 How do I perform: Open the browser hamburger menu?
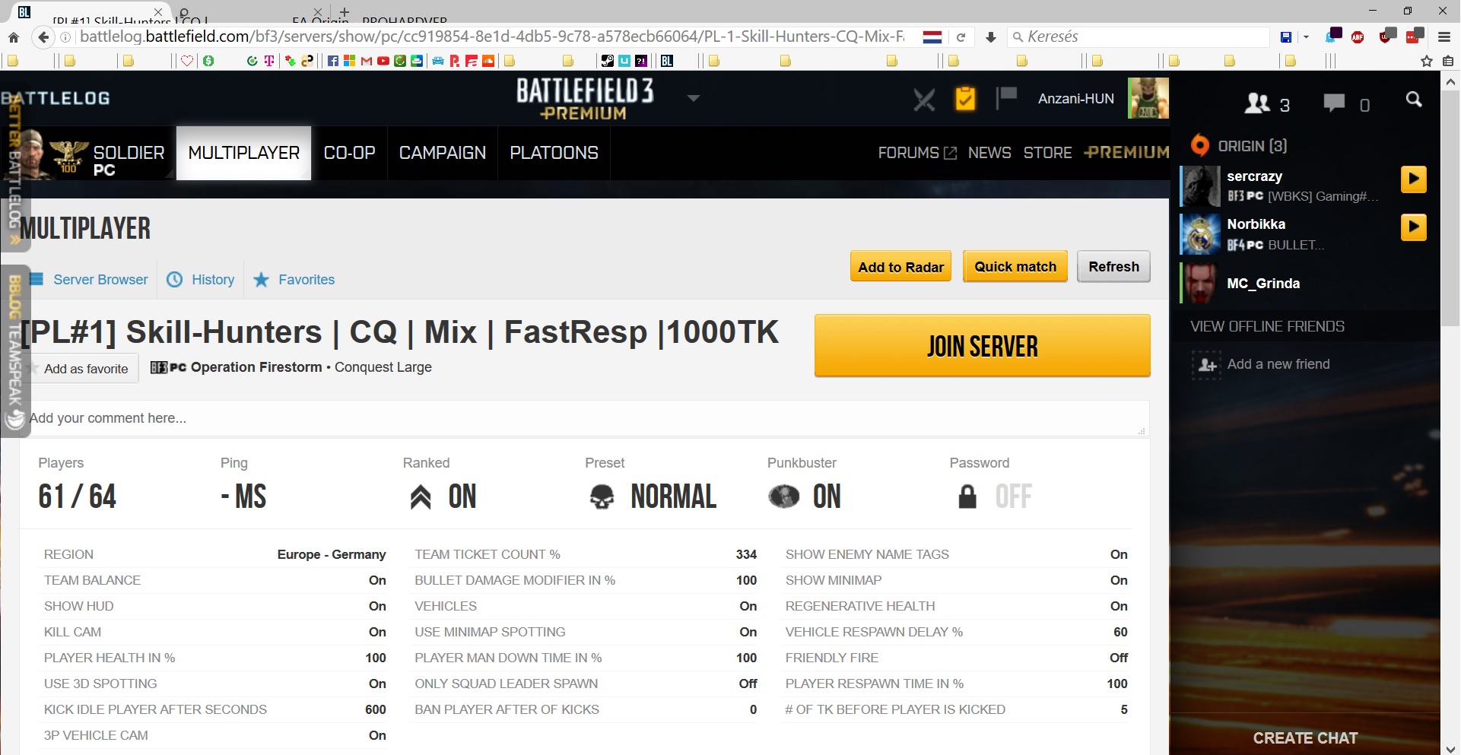pyautogui.click(x=1444, y=37)
